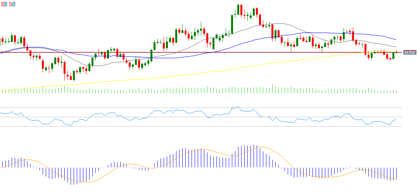Click the rightmost MACD histogram bar
This screenshot has height=196, width=418.
(397, 173)
